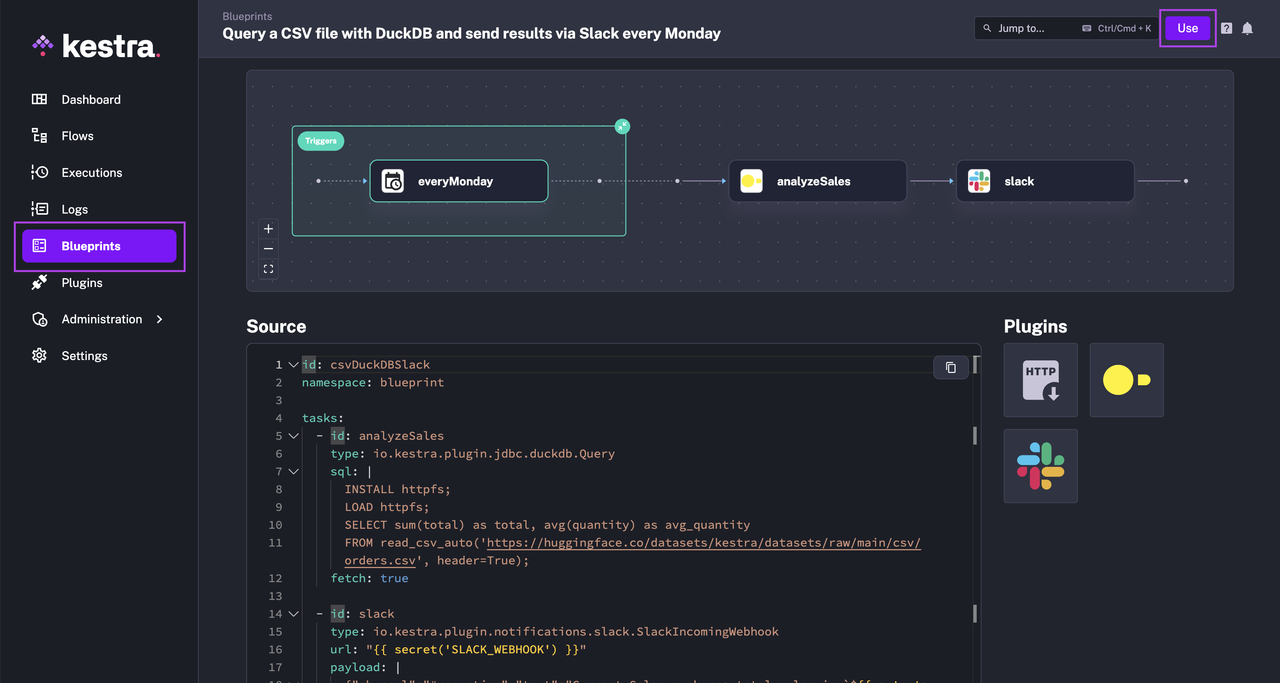1280x683 pixels.
Task: Click the everyMonday schedule icon
Action: pyautogui.click(x=393, y=181)
